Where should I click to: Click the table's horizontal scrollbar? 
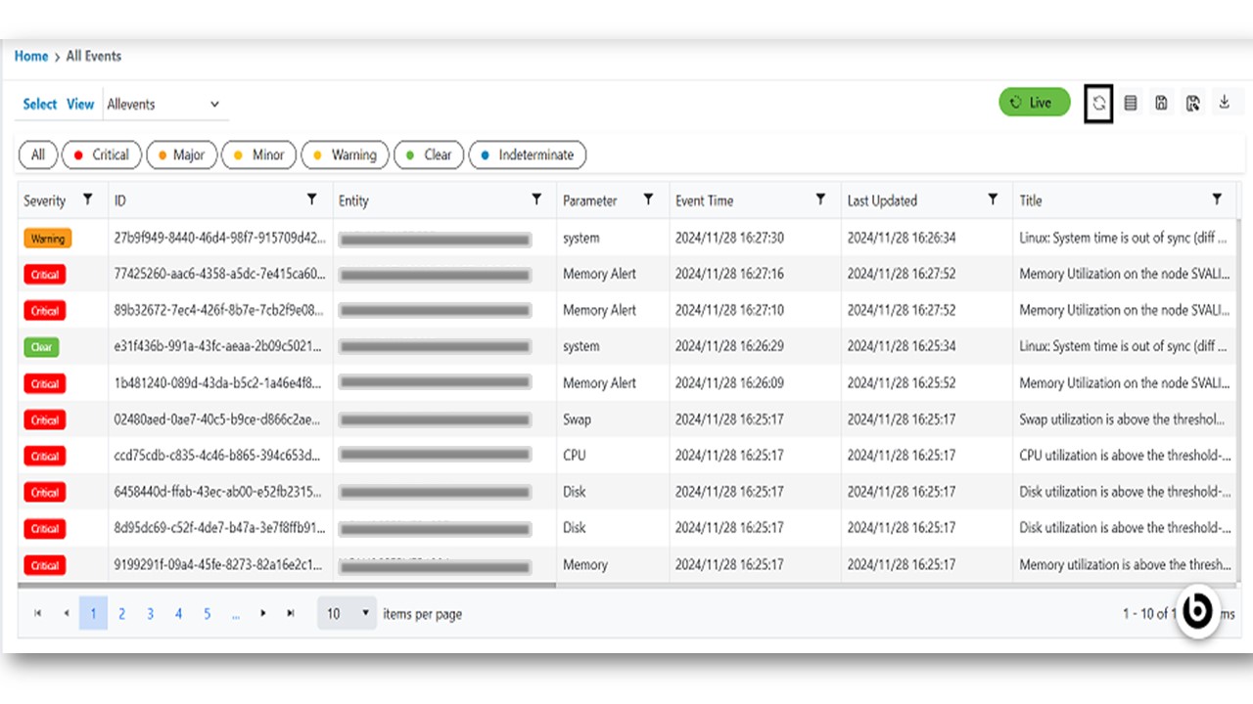pos(287,586)
